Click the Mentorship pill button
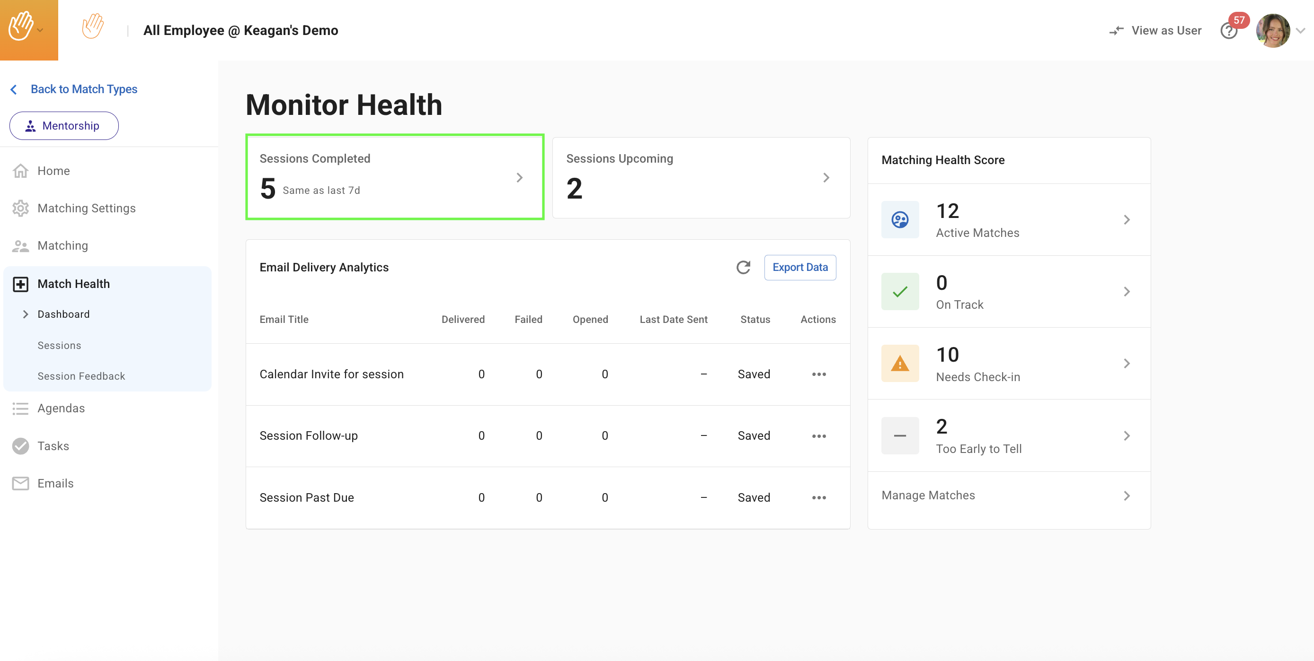Screen dimensions: 1314x661 64,125
